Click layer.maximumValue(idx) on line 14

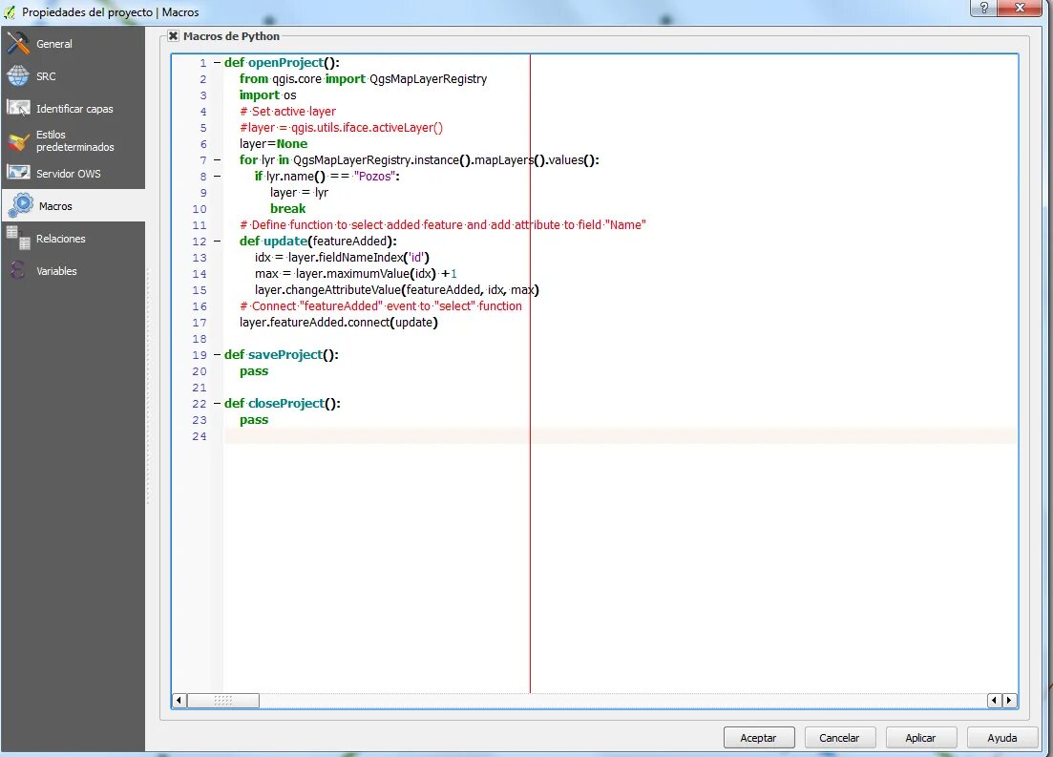[x=366, y=274]
